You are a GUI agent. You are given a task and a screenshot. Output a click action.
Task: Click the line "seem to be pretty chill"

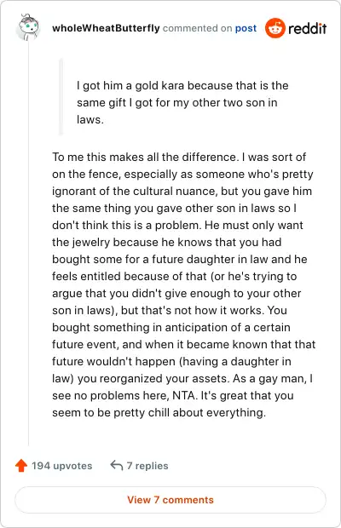pos(159,412)
